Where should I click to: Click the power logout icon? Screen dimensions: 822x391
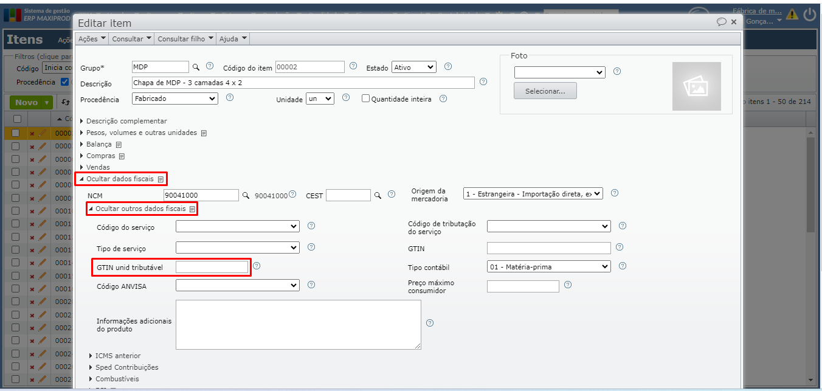(x=810, y=14)
